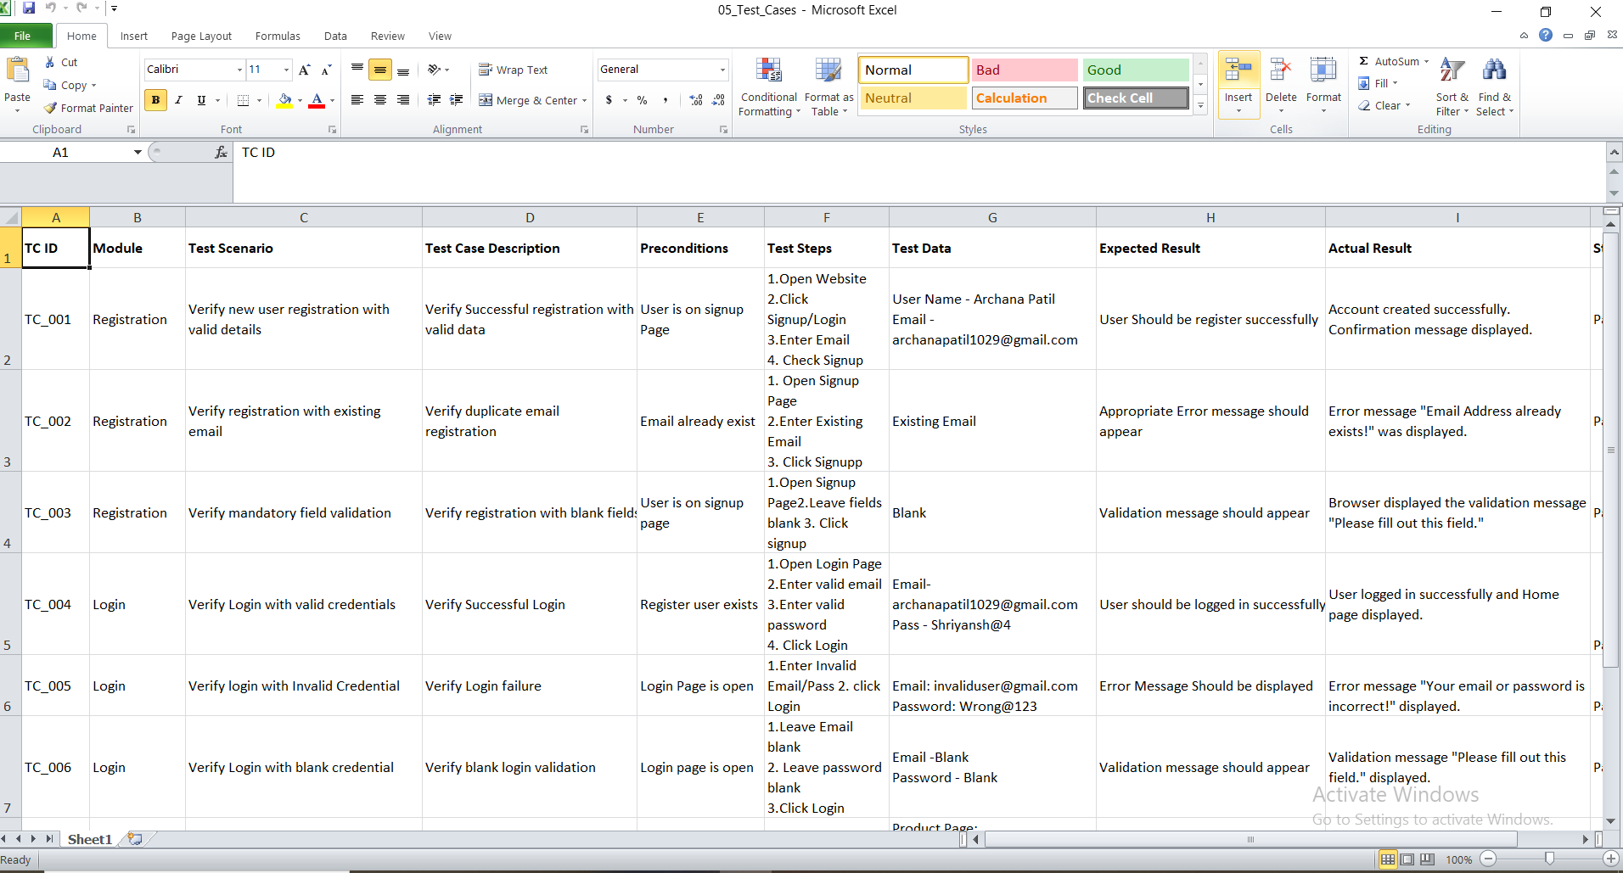Click Format as Table icon
Viewport: 1623px width, 873px height.
tap(828, 72)
